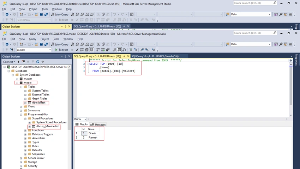The image size is (300, 169).
Task: Open the model database dropdown
Action: (x=50, y=50)
